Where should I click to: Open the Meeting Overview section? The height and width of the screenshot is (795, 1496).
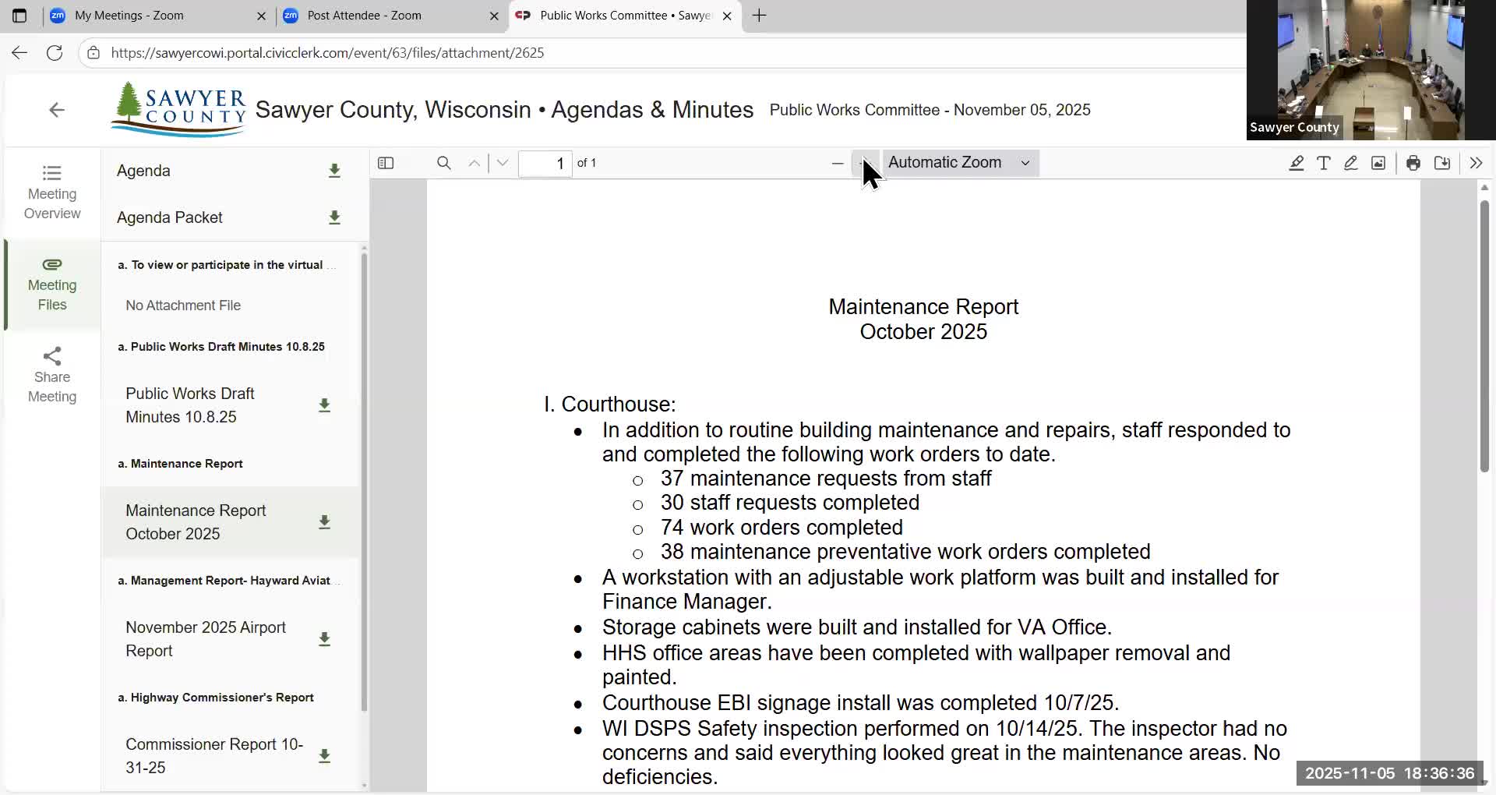(x=52, y=192)
